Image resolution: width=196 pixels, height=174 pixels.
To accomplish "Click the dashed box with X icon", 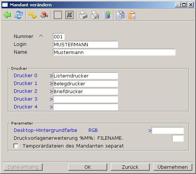I will click(x=69, y=15).
